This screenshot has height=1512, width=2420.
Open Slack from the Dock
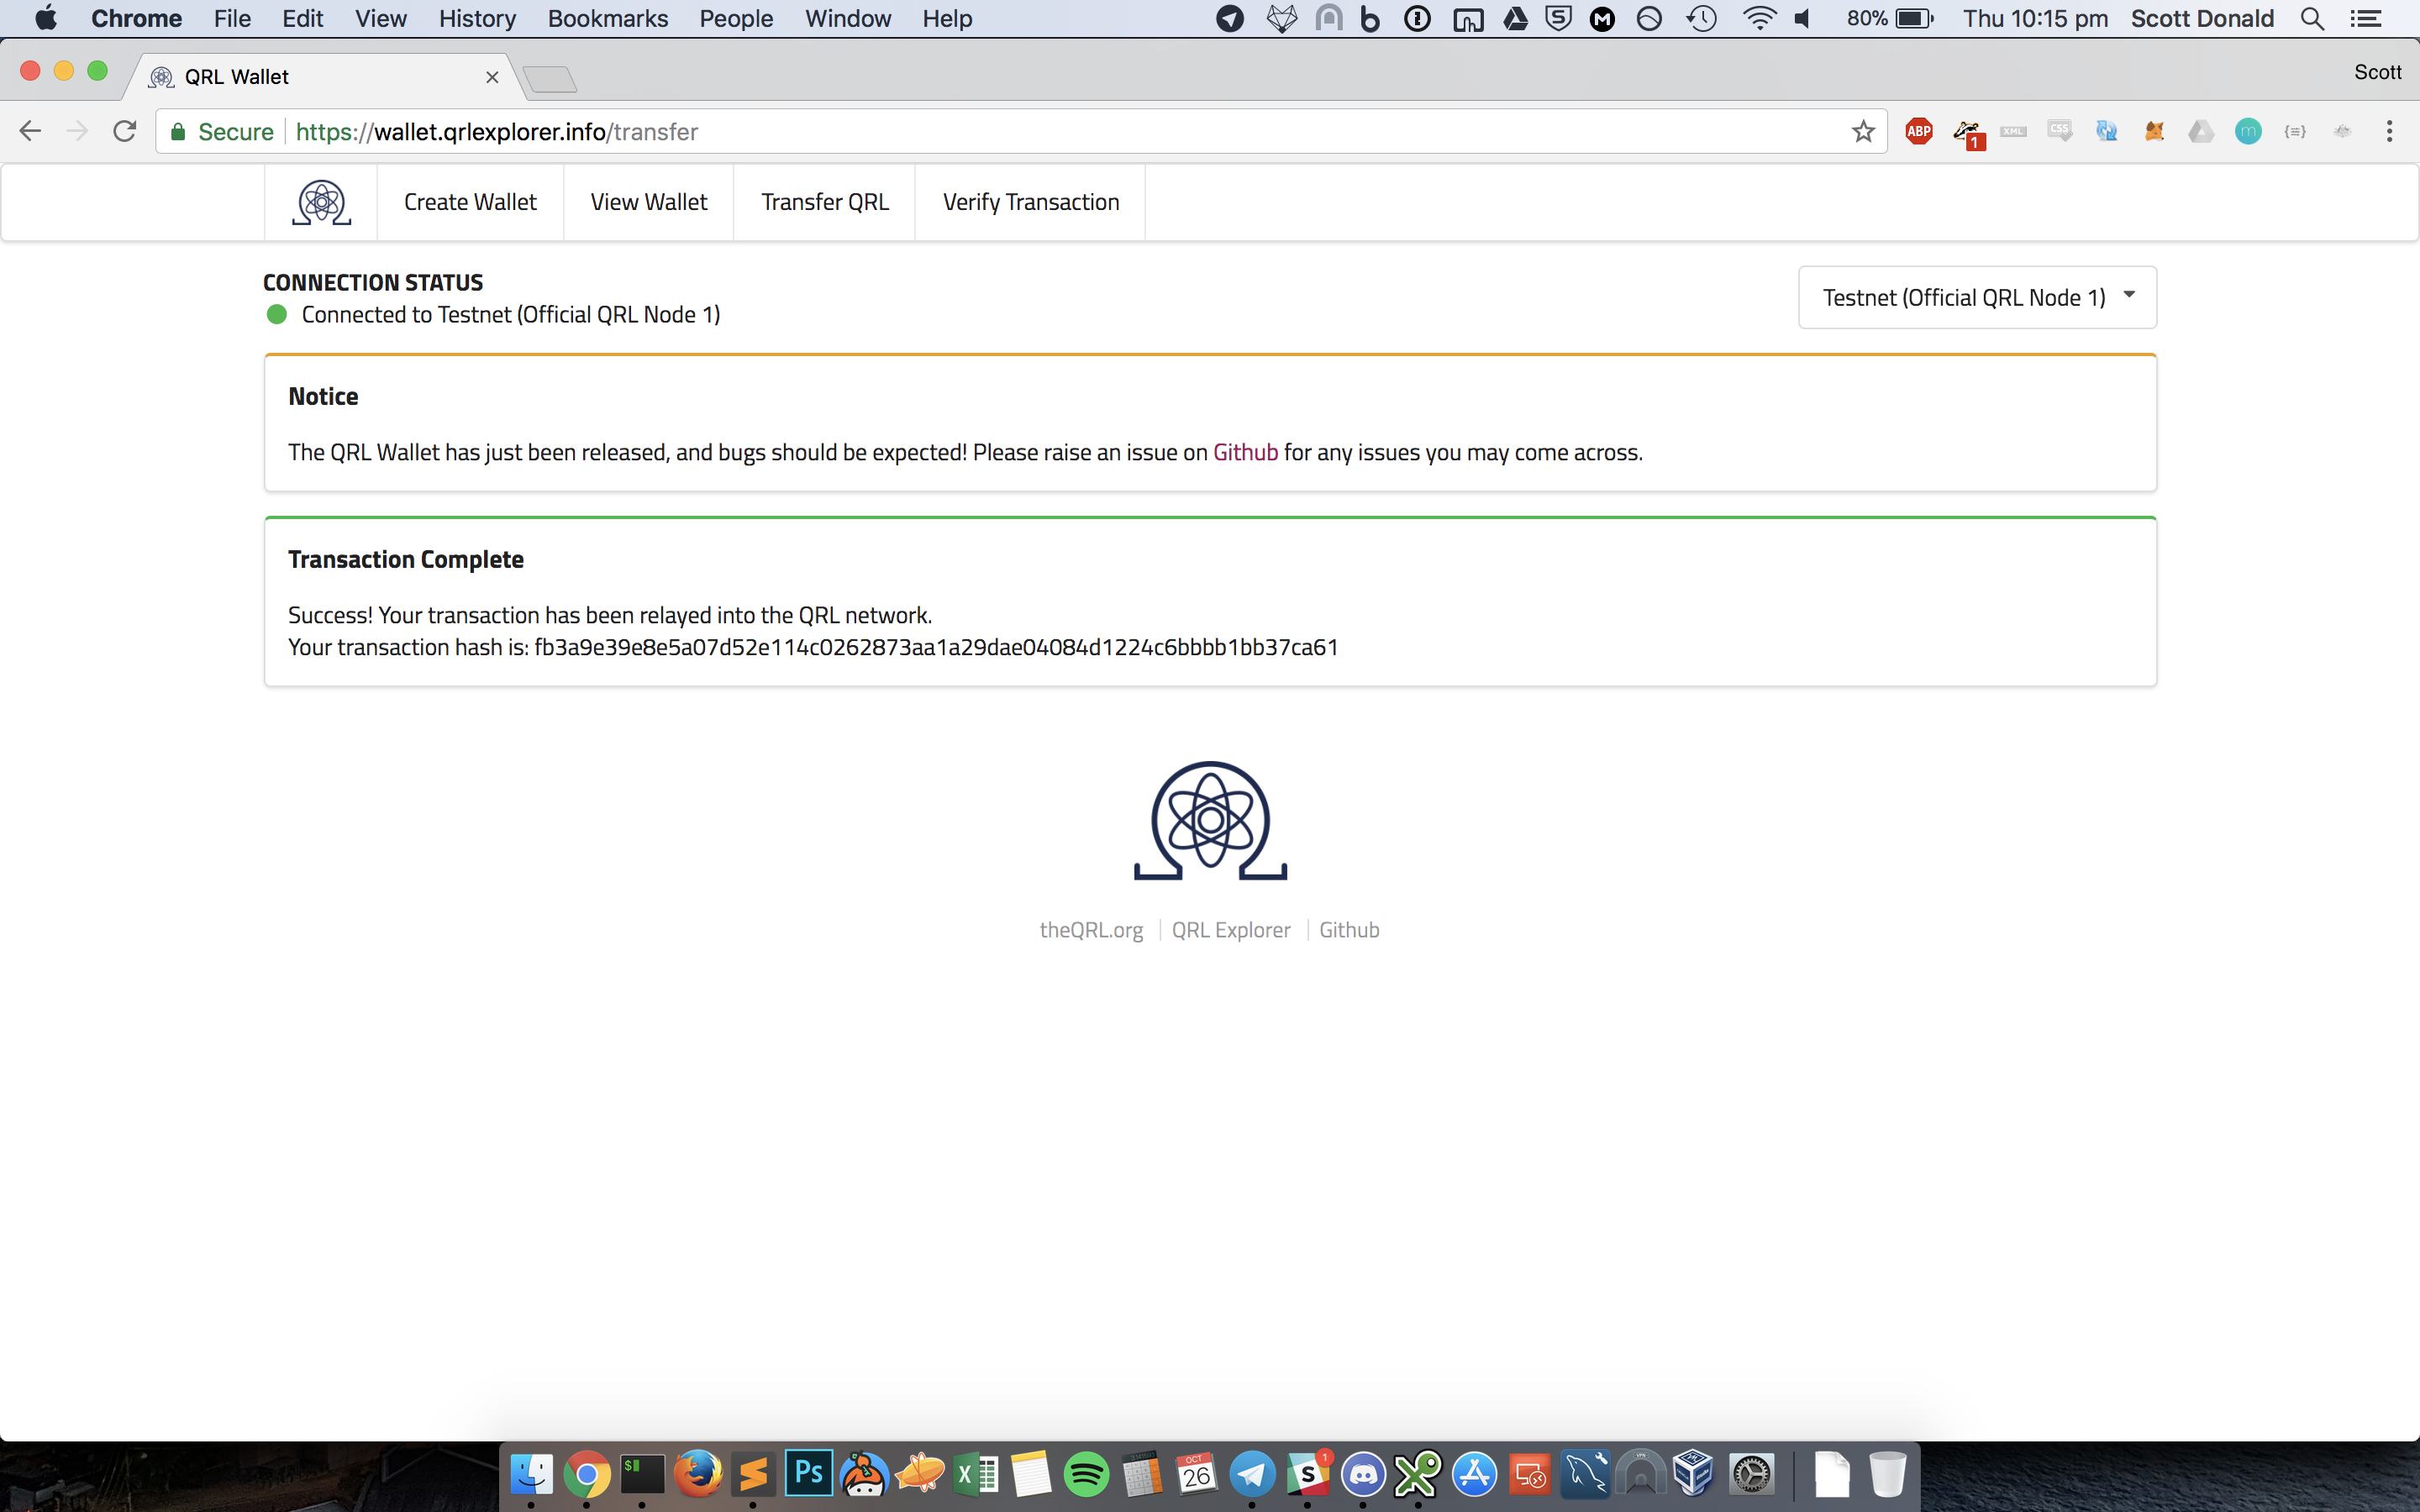[x=1308, y=1474]
